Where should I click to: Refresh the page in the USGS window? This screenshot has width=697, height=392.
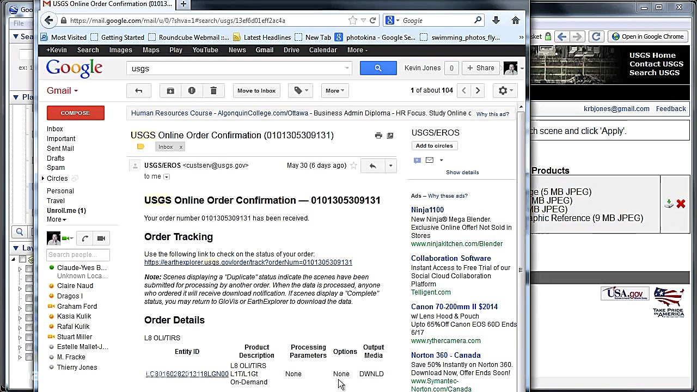pyautogui.click(x=596, y=36)
